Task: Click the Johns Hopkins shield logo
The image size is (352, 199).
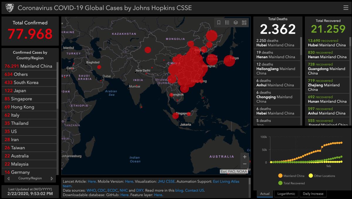Action: pyautogui.click(x=10, y=8)
